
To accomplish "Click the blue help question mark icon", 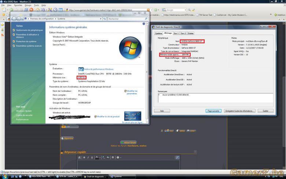I will (144, 24).
